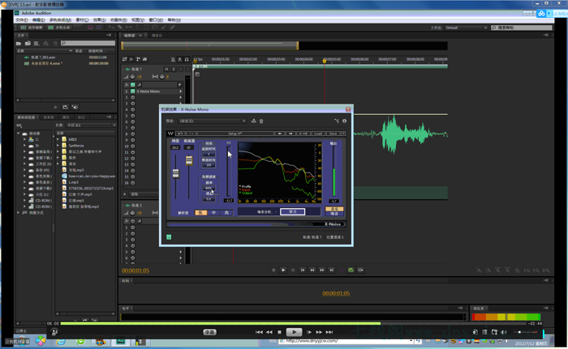The height and width of the screenshot is (349, 568).
Task: Click the Load button in Waves toolbar
Action: tap(318, 134)
